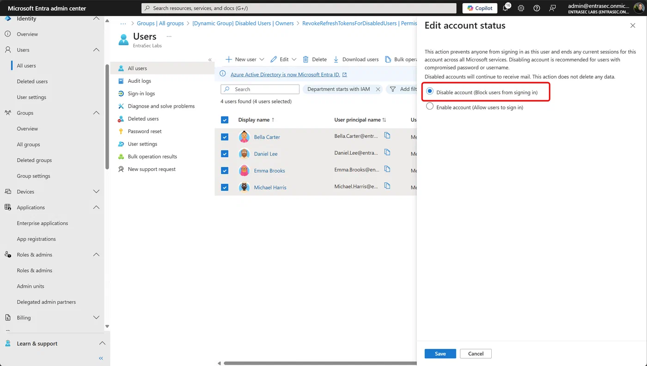Image resolution: width=647 pixels, height=366 pixels.
Task: Expand the Devices navigation section
Action: point(96,191)
